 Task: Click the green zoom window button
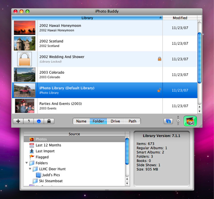tap(27, 12)
